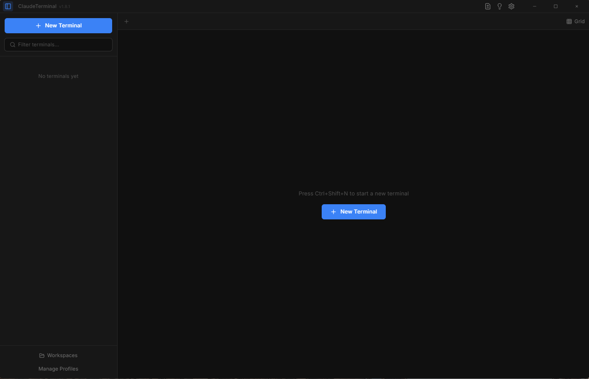
Task: Toggle the sidebar using the panel icon
Action: (x=8, y=6)
